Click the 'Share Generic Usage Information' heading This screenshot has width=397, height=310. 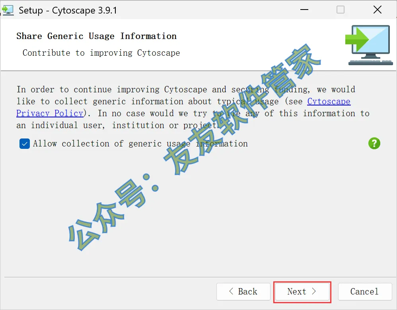pos(96,36)
